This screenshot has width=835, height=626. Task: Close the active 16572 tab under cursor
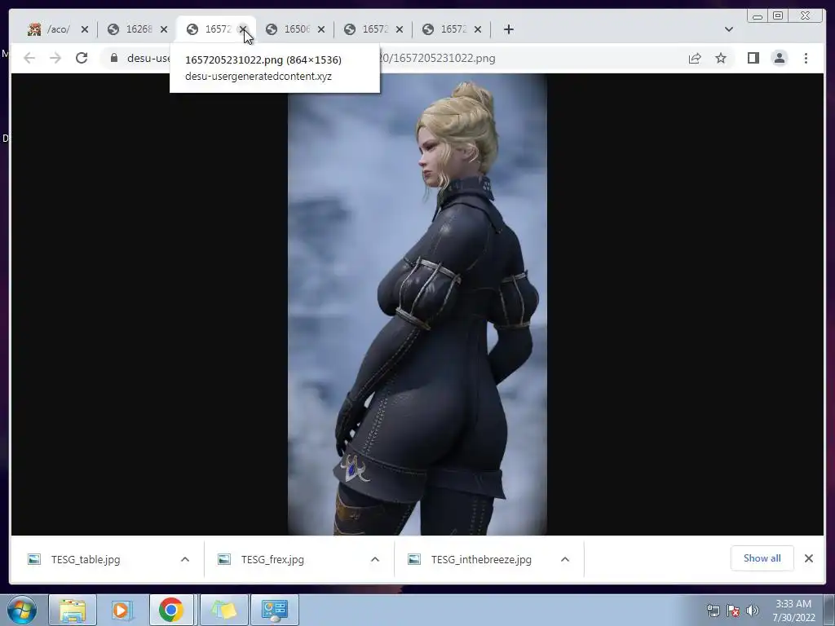pyautogui.click(x=243, y=29)
